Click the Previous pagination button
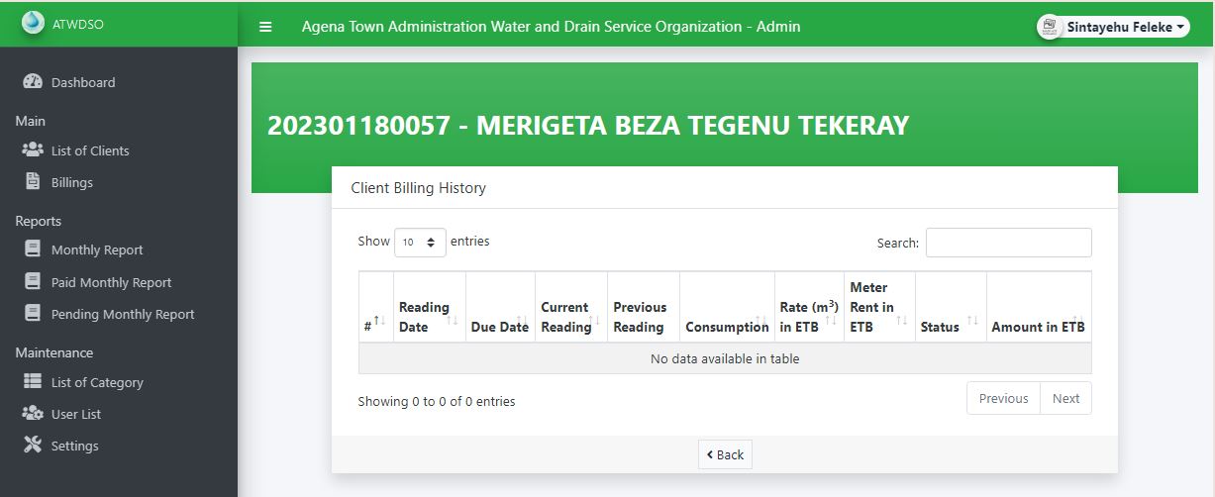Screen dimensions: 1215x497 [x=1003, y=398]
